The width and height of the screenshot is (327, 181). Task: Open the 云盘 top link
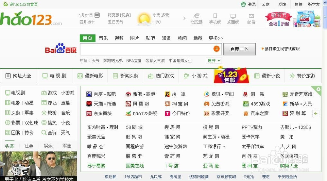tap(266, 4)
